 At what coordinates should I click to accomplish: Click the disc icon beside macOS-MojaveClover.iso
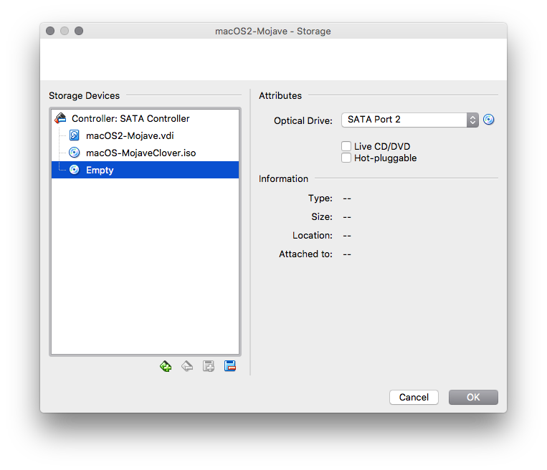75,153
